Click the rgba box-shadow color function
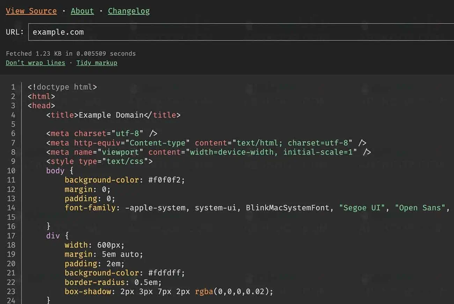This screenshot has width=454, height=304. 204,291
